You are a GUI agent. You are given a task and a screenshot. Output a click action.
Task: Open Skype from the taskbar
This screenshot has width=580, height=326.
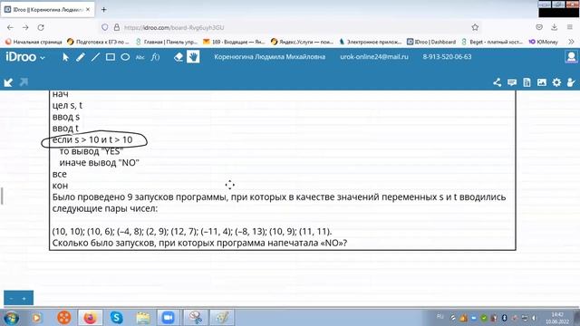click(x=117, y=318)
